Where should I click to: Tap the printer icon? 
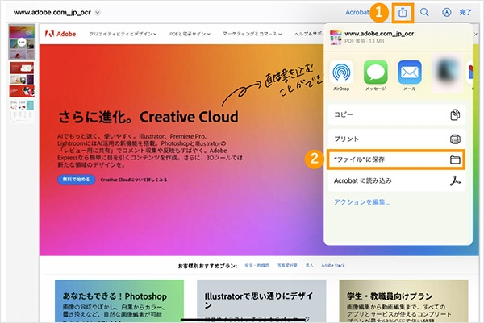[x=455, y=139]
